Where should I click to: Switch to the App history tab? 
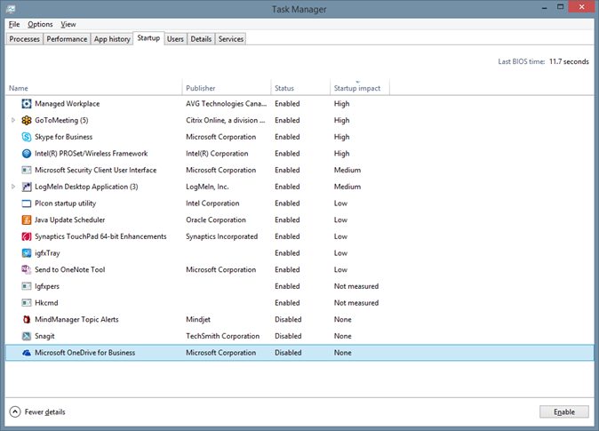[112, 39]
